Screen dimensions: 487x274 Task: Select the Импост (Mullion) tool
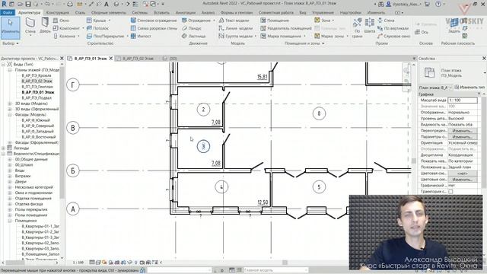[141, 36]
